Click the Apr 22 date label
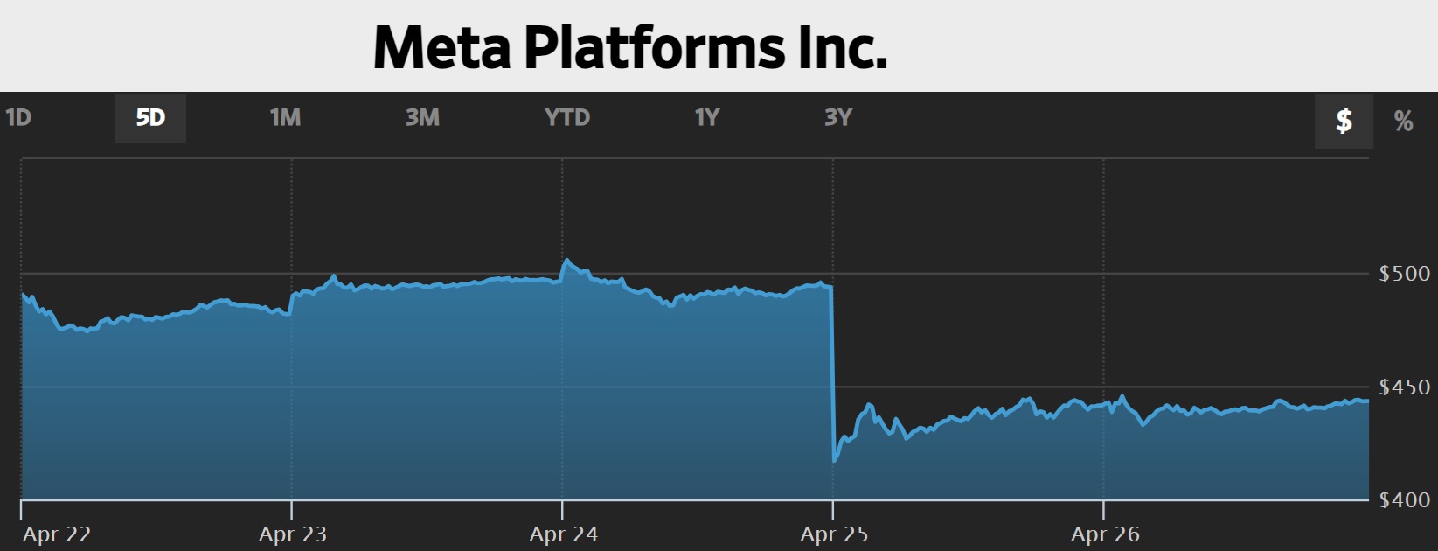The image size is (1438, 551). pyautogui.click(x=57, y=534)
